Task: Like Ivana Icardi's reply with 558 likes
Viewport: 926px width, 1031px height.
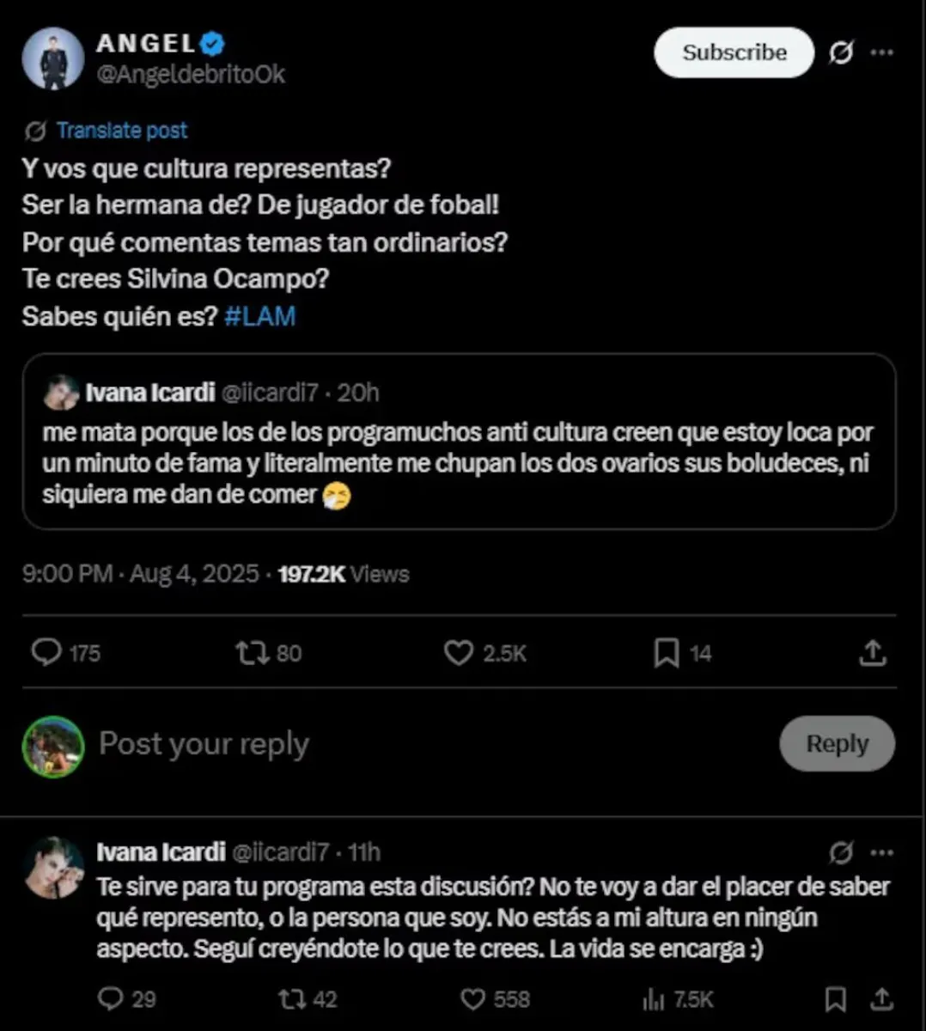Action: (x=473, y=998)
